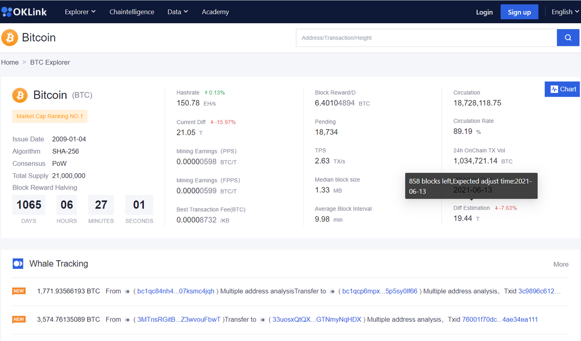Open More whale tracking entries
581x341 pixels.
(561, 264)
